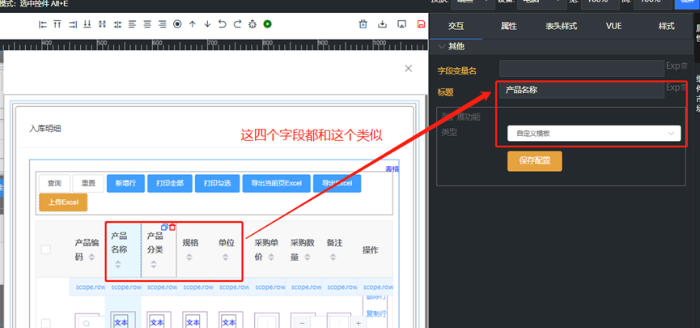Click blue copy icon above 产品分类 column

pyautogui.click(x=164, y=227)
